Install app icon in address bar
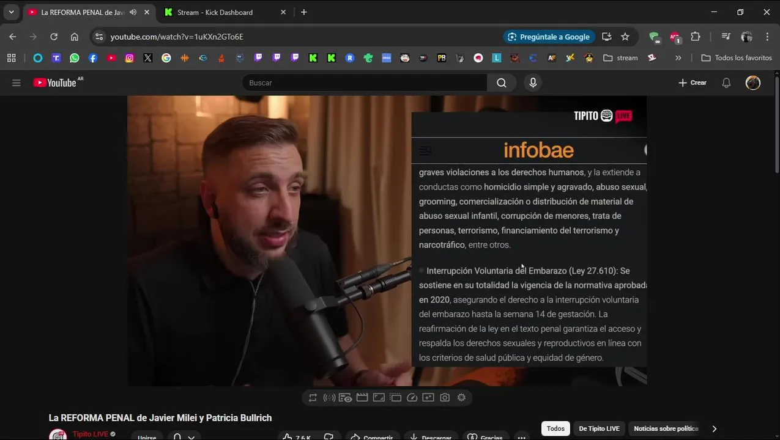 click(x=607, y=37)
